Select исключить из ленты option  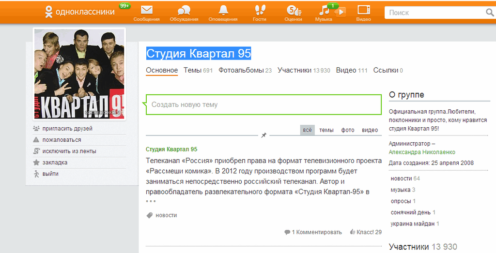(x=69, y=151)
